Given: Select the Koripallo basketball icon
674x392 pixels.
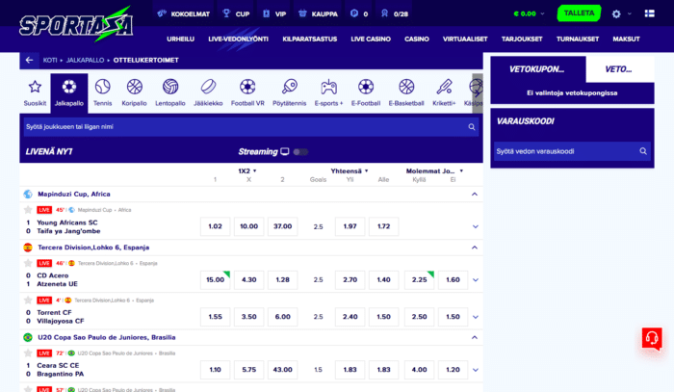Looking at the screenshot, I should 135,87.
